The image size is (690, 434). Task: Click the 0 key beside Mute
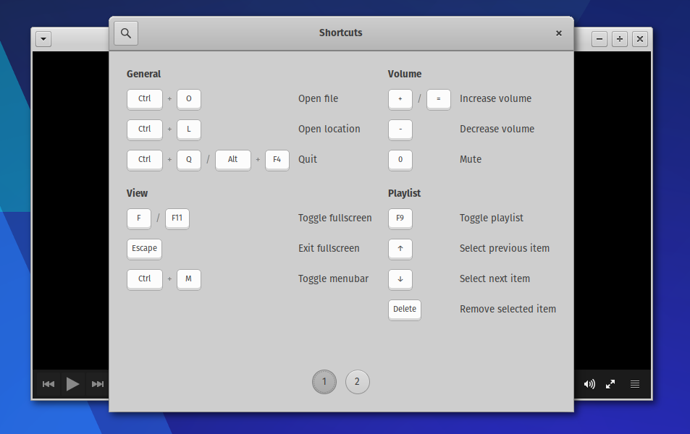click(x=400, y=159)
